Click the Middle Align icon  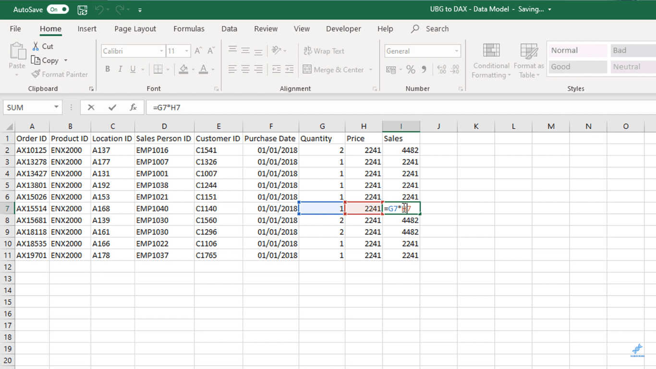point(245,50)
